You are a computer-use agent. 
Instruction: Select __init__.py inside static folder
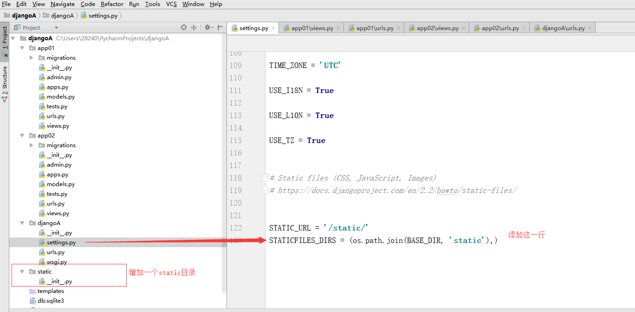pos(59,281)
